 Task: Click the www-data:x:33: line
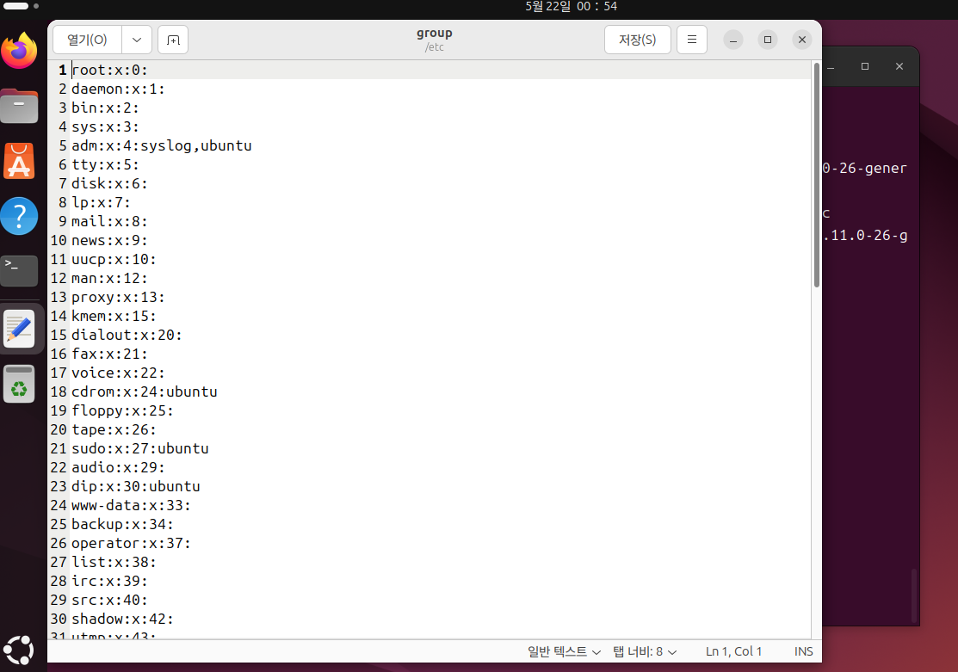pyautogui.click(x=131, y=506)
